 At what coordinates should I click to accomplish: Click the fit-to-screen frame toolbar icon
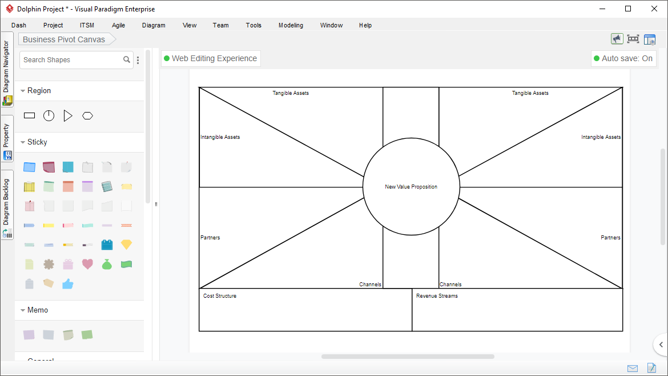[633, 39]
